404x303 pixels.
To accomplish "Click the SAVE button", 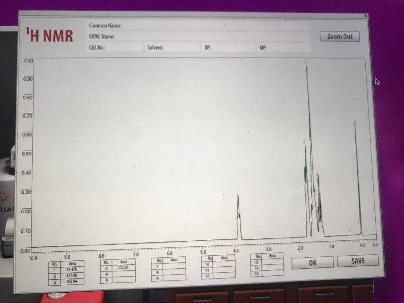I will 357,260.
